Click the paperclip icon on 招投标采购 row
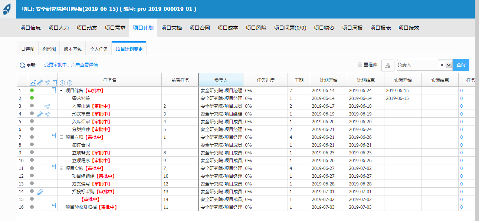 40,192
